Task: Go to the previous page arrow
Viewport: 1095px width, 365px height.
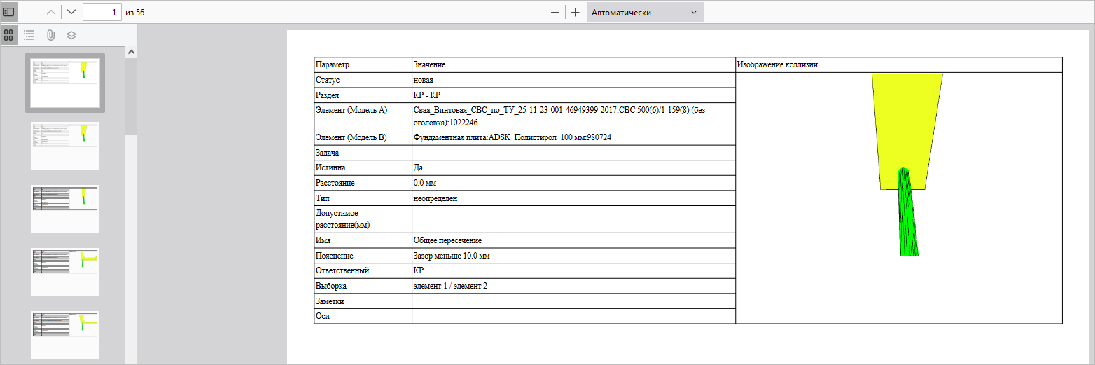Action: tap(50, 12)
